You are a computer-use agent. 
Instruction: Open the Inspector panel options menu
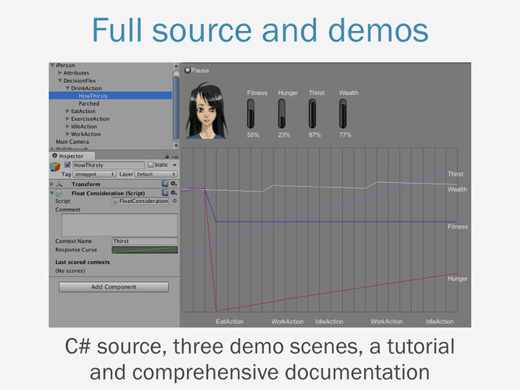tap(175, 157)
